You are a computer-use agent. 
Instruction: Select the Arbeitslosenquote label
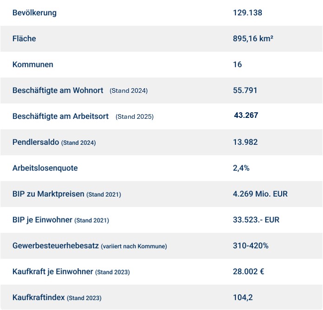45,168
